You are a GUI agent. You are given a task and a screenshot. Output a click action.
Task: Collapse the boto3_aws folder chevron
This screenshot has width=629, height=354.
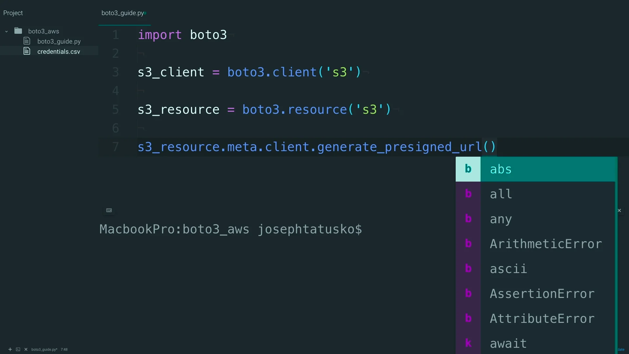click(6, 31)
